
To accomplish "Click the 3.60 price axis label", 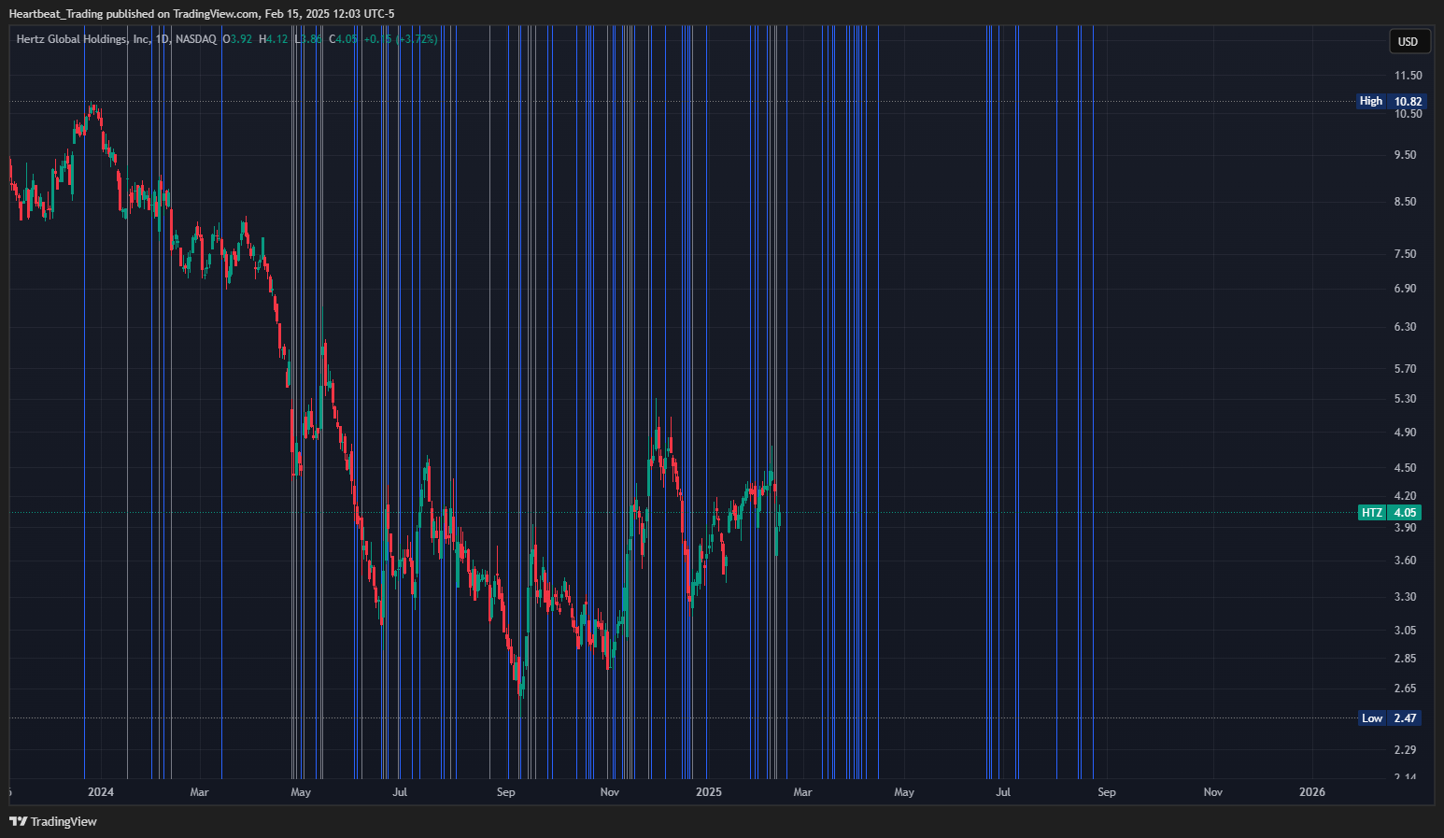I will coord(1405,561).
